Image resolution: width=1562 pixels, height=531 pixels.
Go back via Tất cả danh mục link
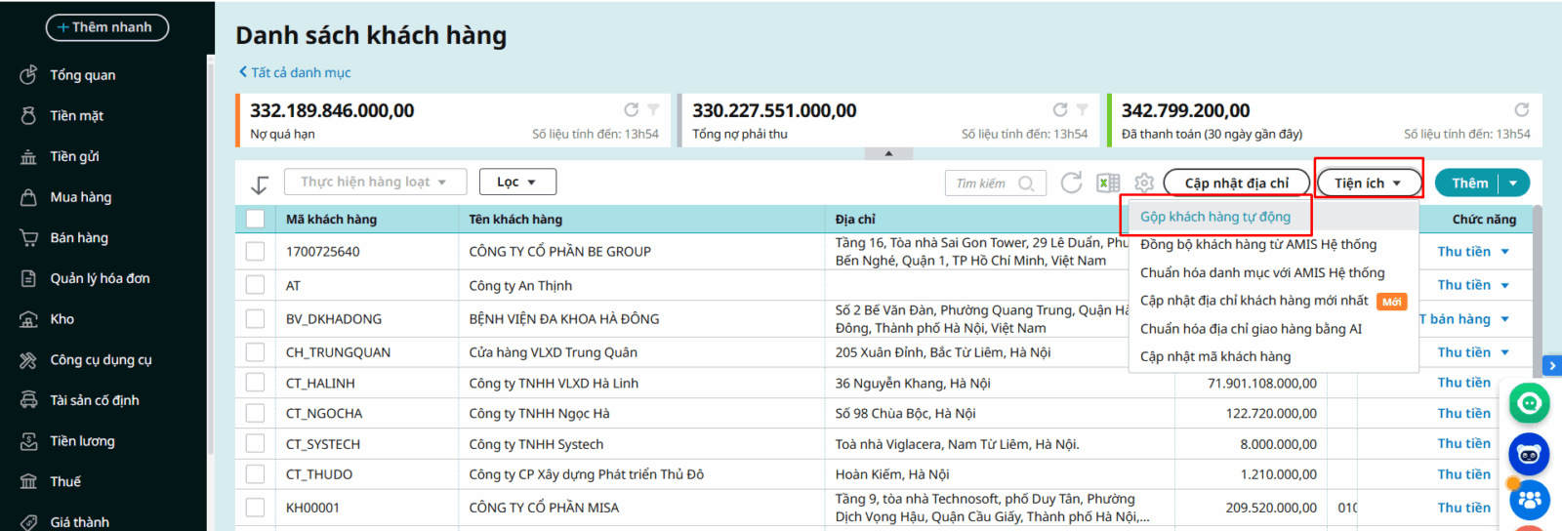pyautogui.click(x=295, y=72)
